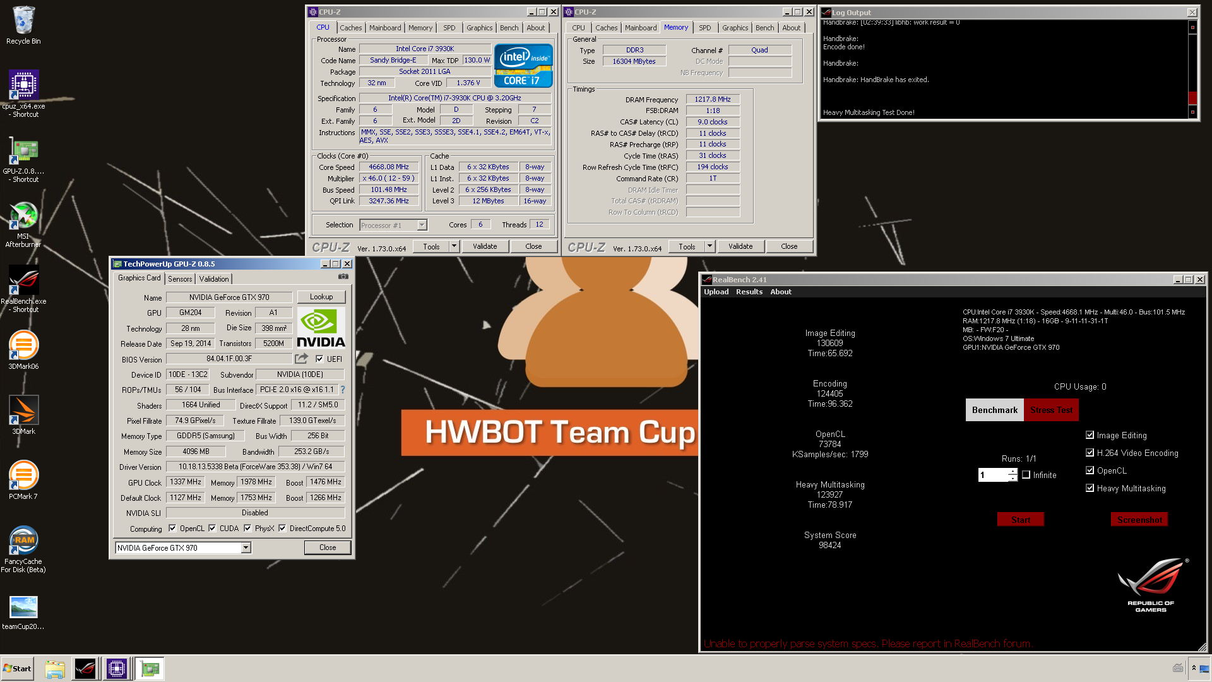The width and height of the screenshot is (1212, 682).
Task: Toggle DirectCompute 5.0 checkbox in GPU-Z
Action: point(282,529)
